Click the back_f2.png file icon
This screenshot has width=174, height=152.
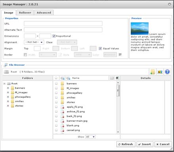tap(62, 116)
